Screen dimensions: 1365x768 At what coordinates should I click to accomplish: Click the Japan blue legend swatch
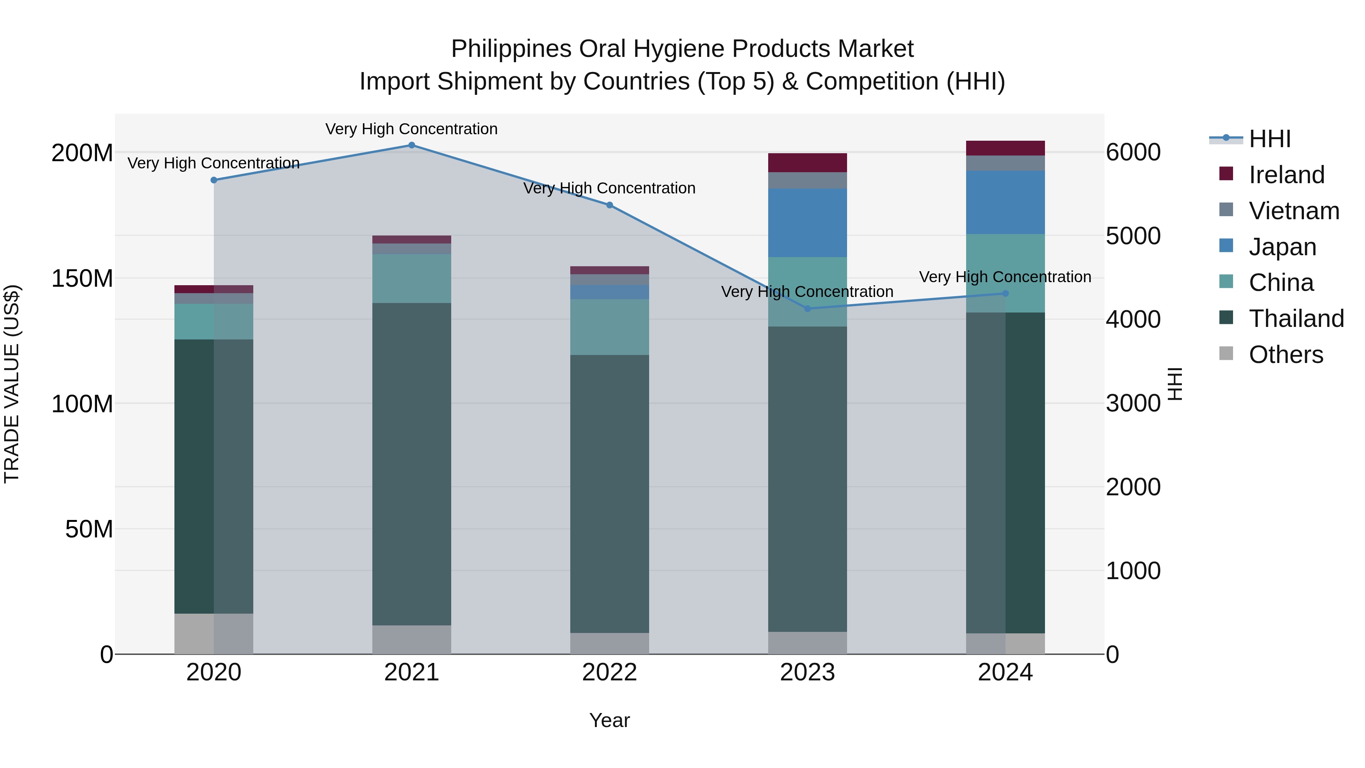pyautogui.click(x=1226, y=245)
